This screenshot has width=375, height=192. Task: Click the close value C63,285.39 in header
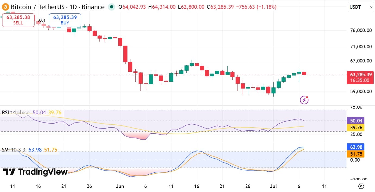(220, 7)
